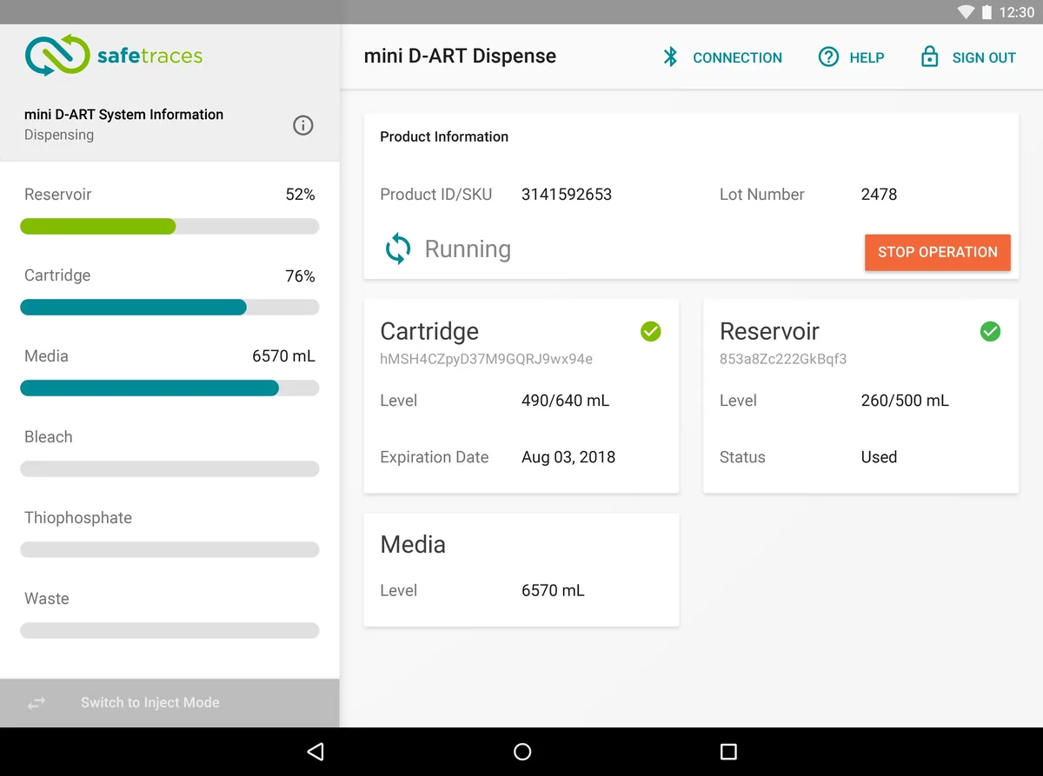Click the Waste sidebar label
Screen dimensions: 1043x776
47,599
